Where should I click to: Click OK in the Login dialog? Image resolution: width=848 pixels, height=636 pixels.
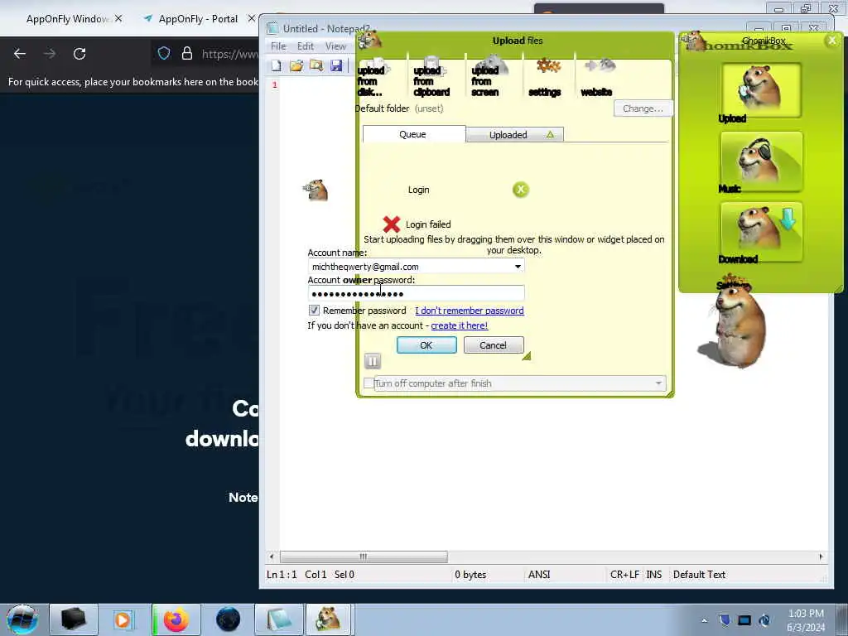426,345
